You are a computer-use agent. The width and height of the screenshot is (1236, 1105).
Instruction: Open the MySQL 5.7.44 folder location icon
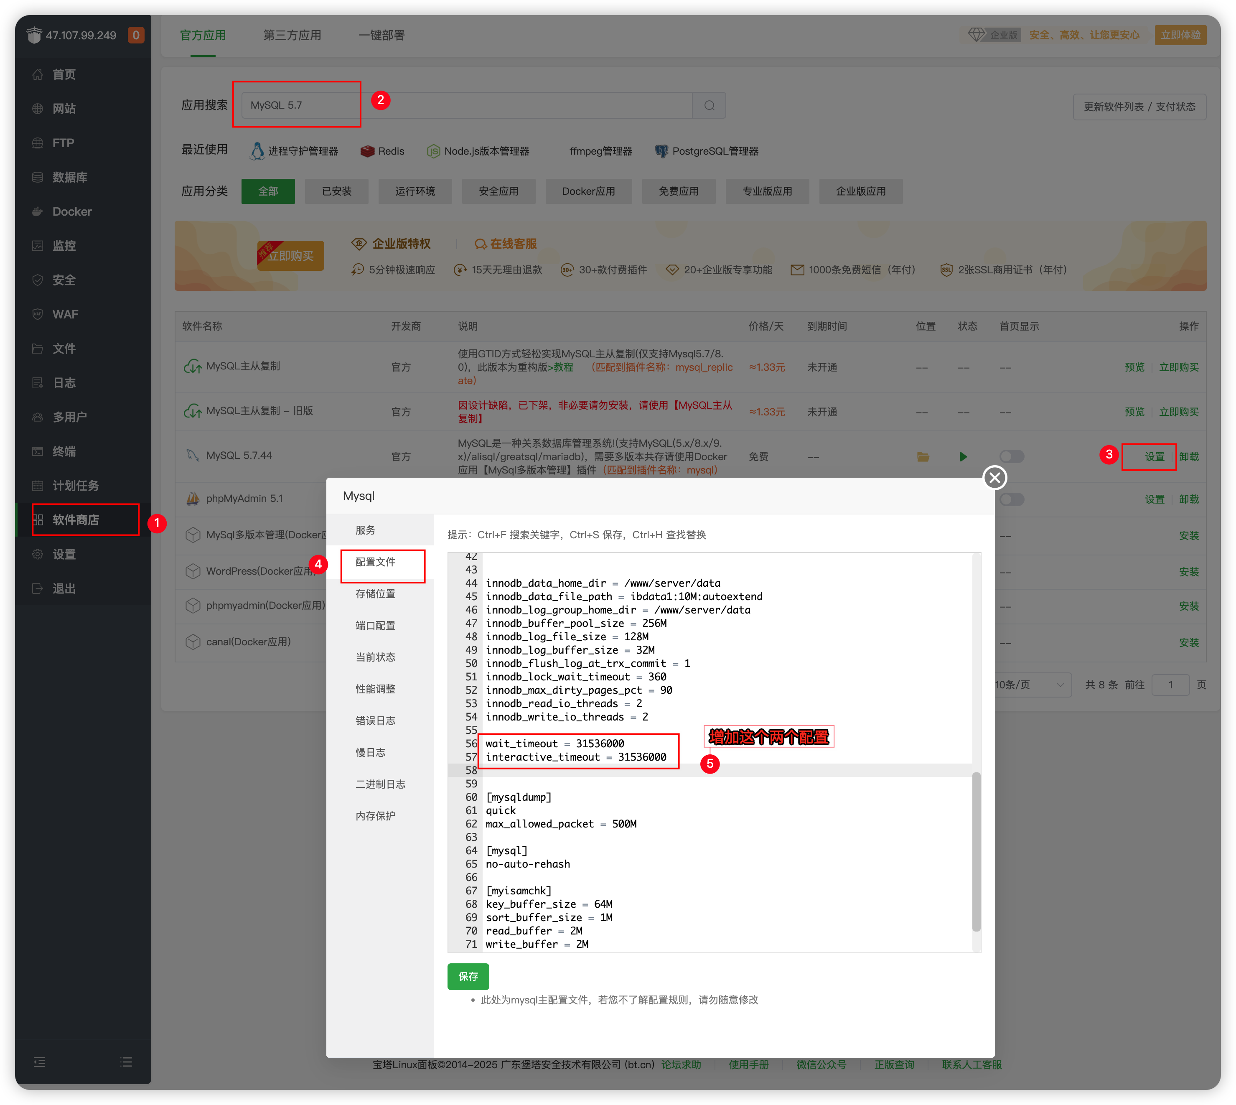click(923, 456)
